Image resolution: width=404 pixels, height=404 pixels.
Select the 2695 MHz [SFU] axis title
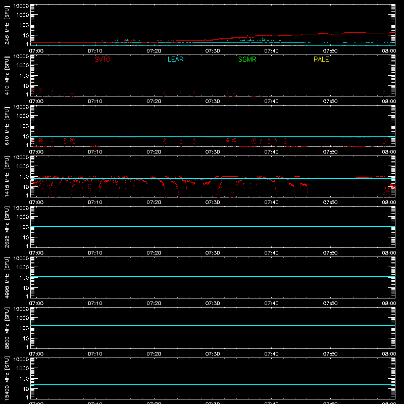7,227
